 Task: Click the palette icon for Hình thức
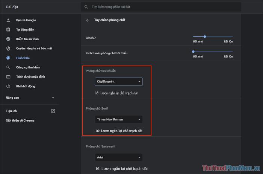[8, 58]
